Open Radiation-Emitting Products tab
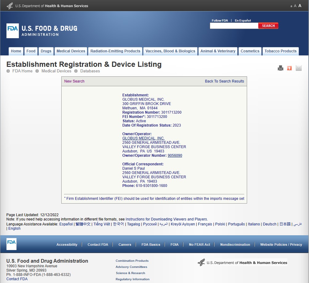The image size is (309, 283). [x=115, y=51]
